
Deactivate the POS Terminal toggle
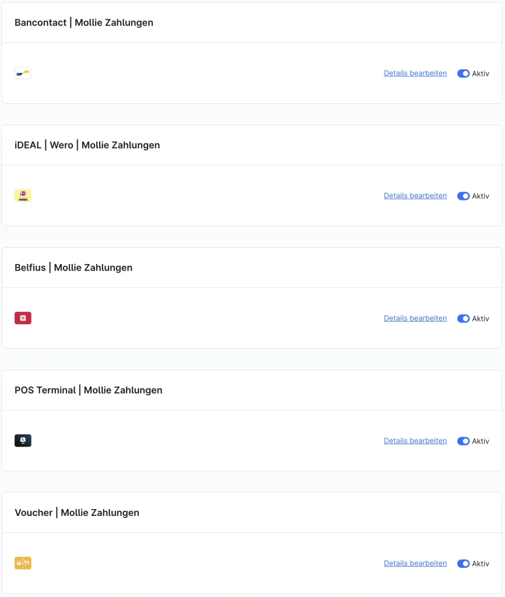click(x=463, y=441)
